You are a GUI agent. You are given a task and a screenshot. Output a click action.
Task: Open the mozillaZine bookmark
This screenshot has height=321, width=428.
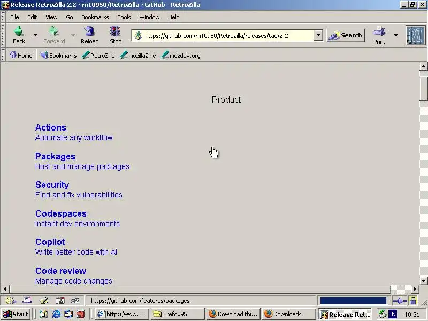138,56
